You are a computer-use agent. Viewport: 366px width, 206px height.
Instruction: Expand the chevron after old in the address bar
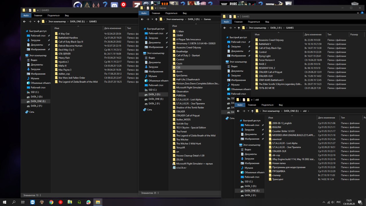pyautogui.click(x=308, y=111)
